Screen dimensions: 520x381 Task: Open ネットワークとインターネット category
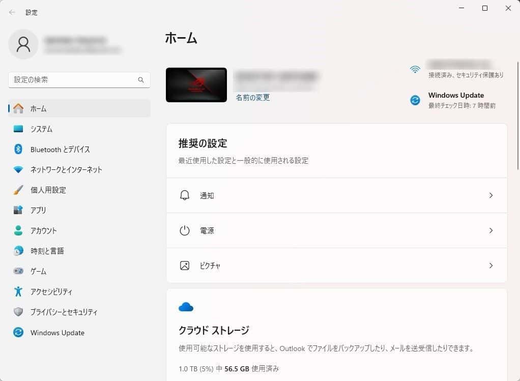79,169
